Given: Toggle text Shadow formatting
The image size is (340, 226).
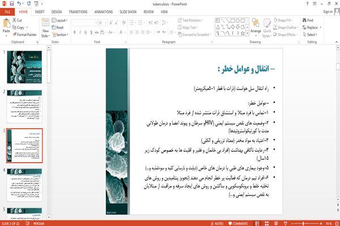Looking at the screenshot, I should click(x=91, y=32).
